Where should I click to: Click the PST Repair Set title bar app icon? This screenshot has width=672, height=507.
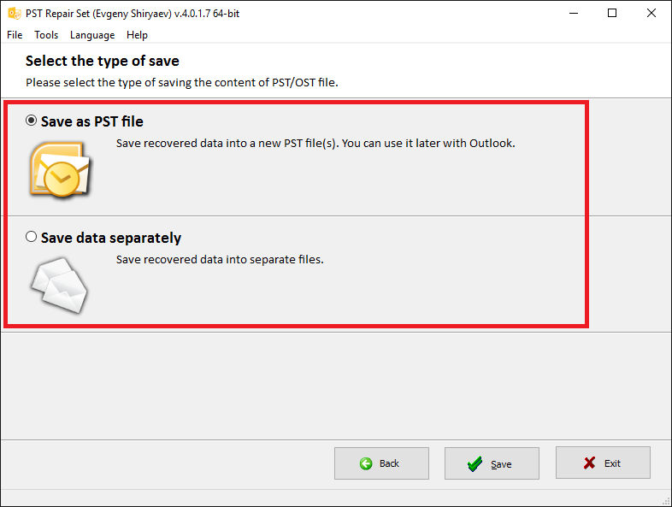15,14
